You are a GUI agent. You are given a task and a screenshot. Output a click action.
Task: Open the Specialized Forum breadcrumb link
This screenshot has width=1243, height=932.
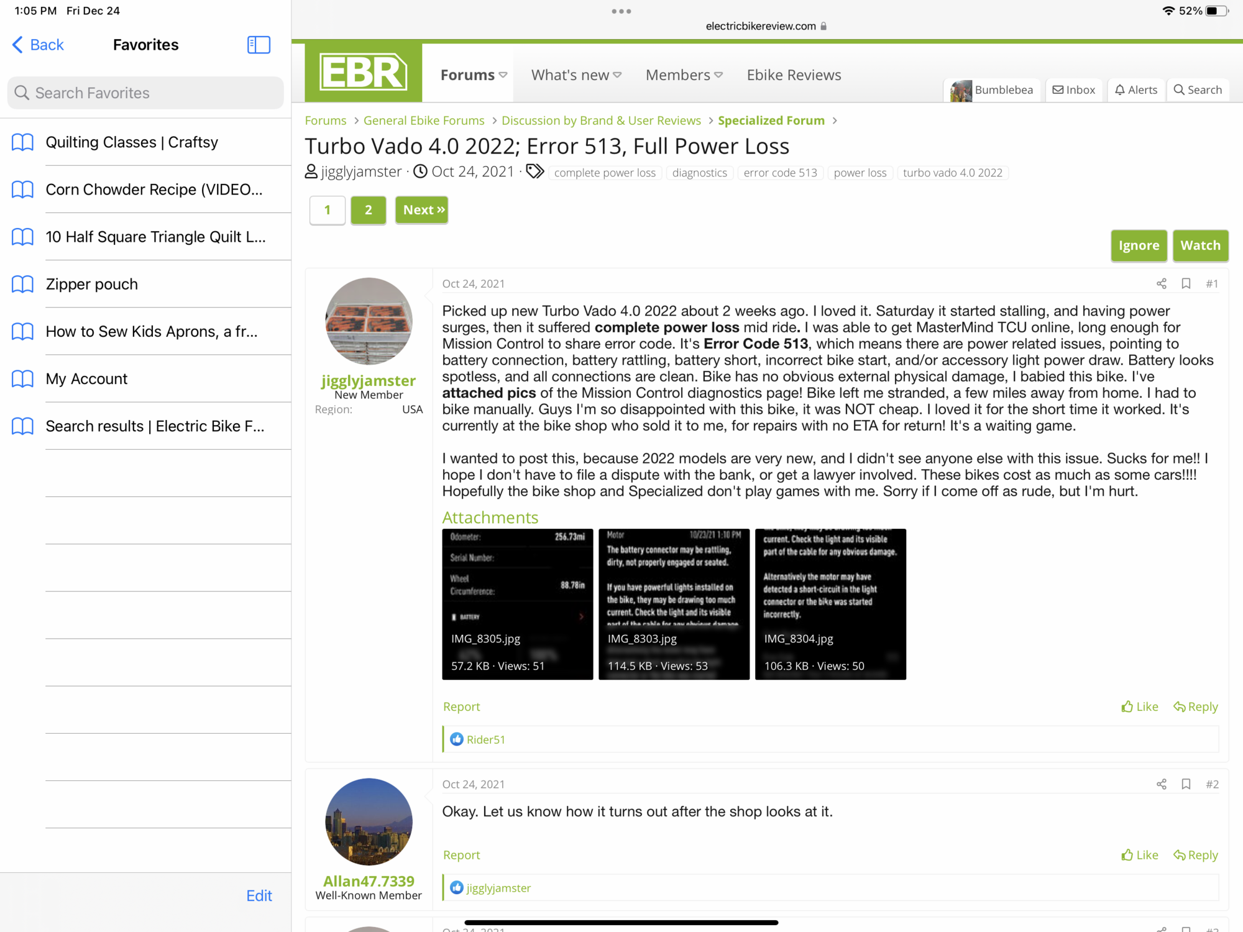[x=771, y=121]
